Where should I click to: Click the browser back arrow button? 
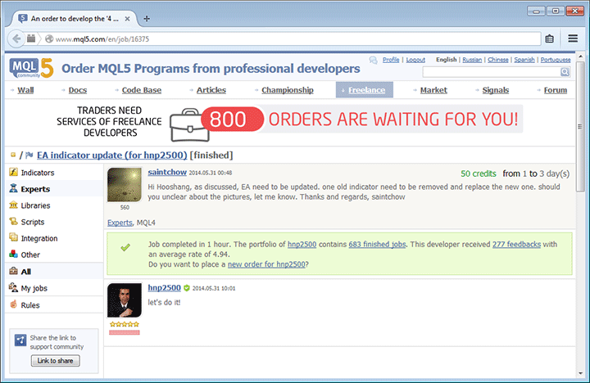16,38
